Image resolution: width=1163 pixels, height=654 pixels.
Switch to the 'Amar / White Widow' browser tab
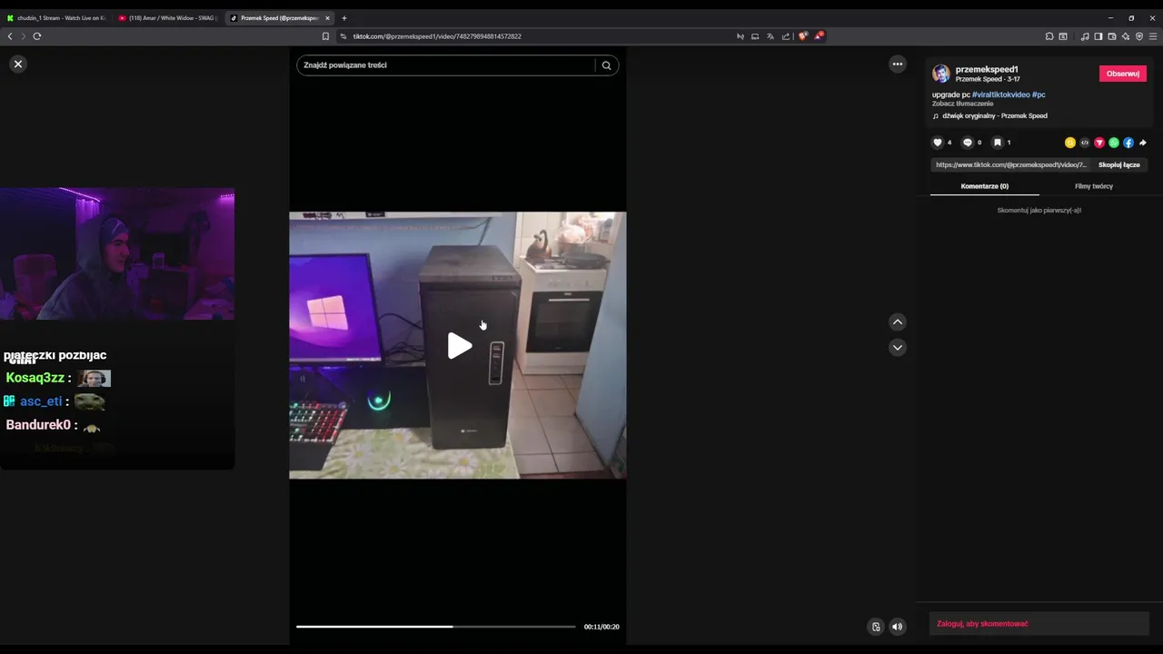[x=168, y=18]
